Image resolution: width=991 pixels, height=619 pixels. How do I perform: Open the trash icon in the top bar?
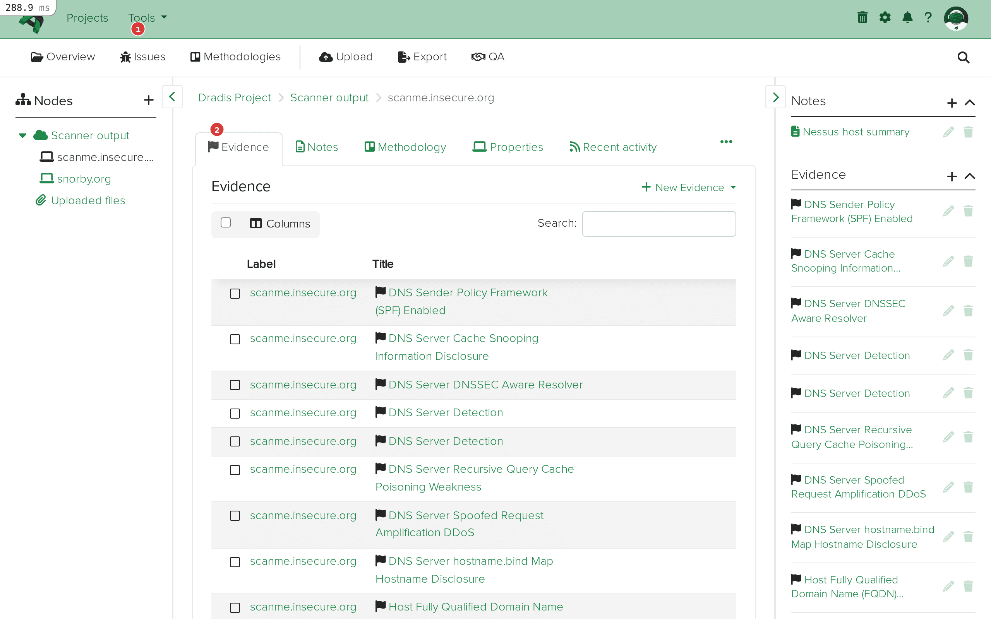862,18
